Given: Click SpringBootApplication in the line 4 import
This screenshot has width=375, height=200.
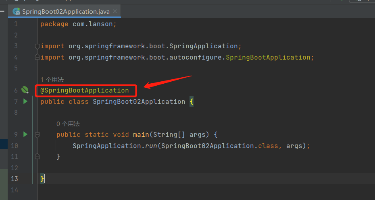Looking at the screenshot, I should click(268, 57).
